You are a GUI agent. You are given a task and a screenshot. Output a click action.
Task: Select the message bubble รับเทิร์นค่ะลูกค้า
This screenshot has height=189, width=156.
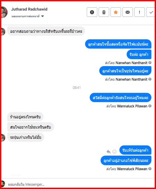[135, 150]
